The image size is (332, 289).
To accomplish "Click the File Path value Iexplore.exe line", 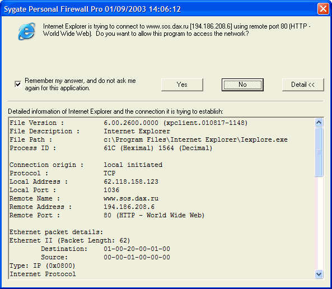I will (148, 139).
